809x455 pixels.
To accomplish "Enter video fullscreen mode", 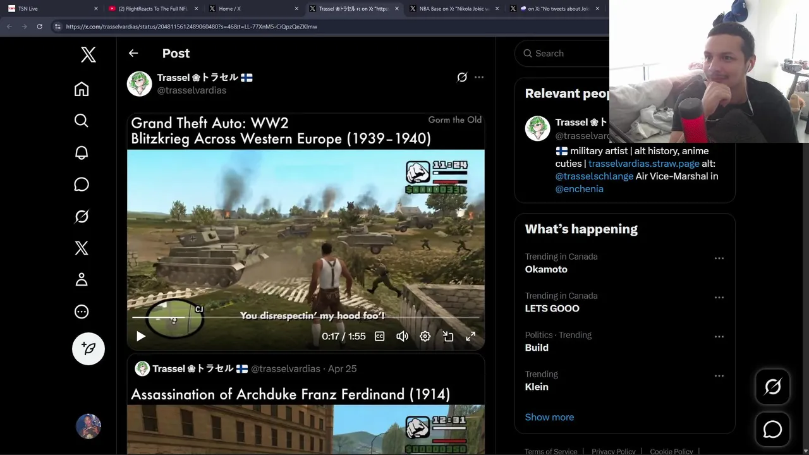I will click(471, 337).
